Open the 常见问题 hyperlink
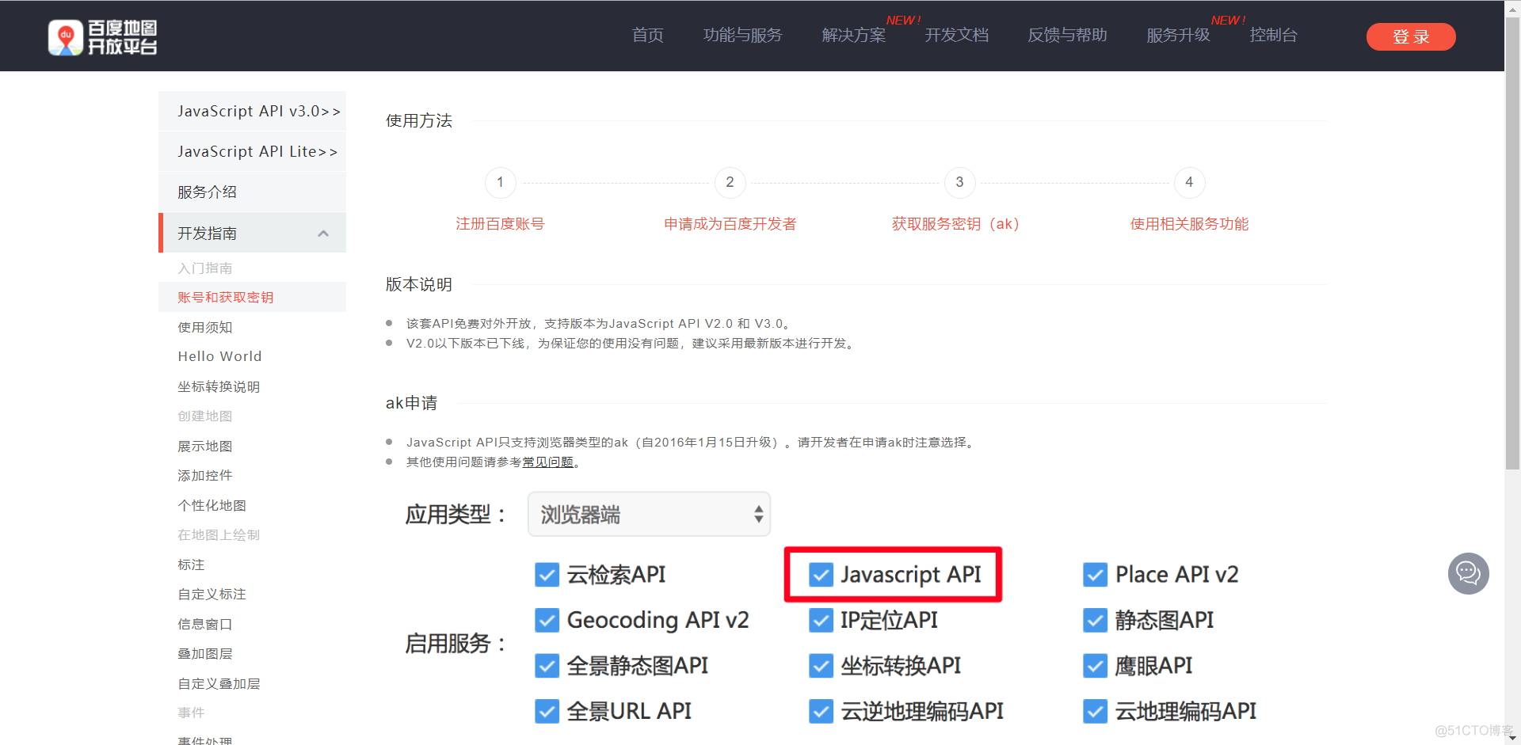 [547, 462]
